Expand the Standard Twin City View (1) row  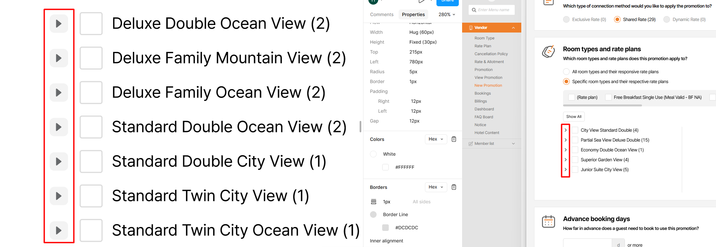point(59,196)
